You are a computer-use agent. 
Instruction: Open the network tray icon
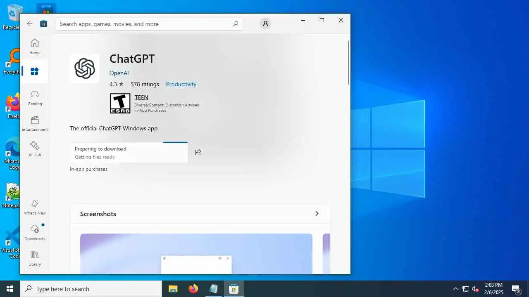click(x=465, y=289)
